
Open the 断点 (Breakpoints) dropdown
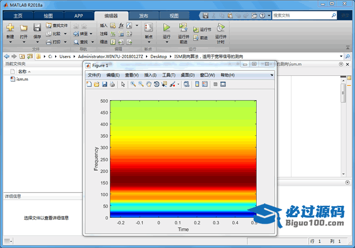point(148,42)
